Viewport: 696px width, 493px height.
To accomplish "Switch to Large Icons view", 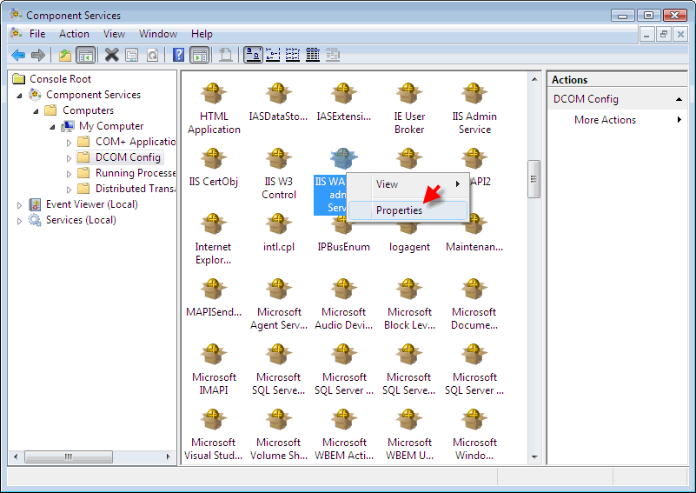I will (253, 55).
